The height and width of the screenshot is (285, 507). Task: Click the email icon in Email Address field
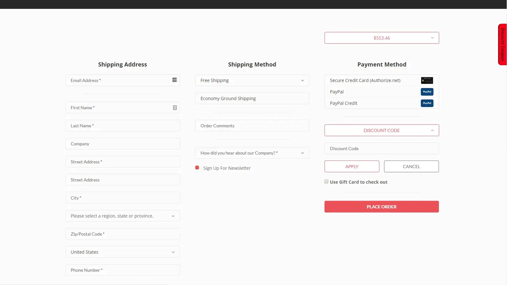tap(174, 80)
